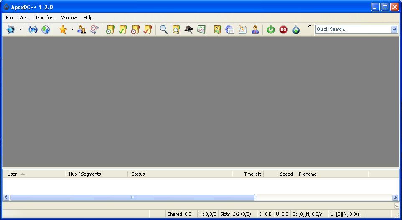Open Search Spy detective hat icon
The image size is (402, 220).
click(x=189, y=30)
